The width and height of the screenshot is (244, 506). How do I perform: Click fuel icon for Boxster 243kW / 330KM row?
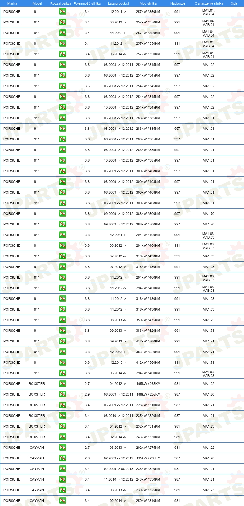pyautogui.click(x=62, y=437)
